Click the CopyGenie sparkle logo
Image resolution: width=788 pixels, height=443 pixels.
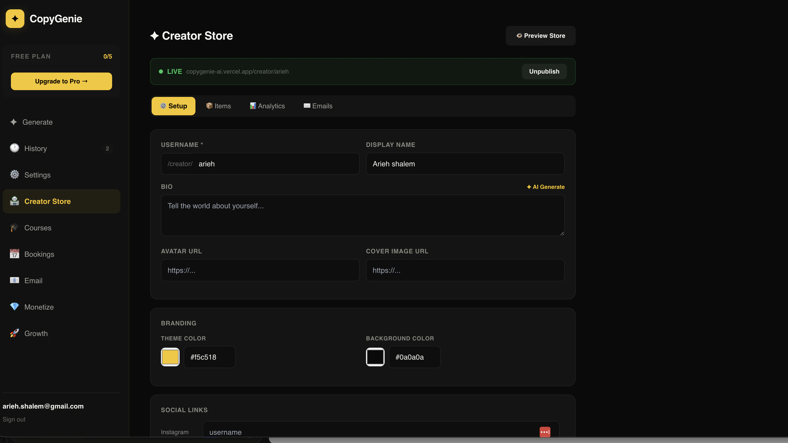[14, 18]
